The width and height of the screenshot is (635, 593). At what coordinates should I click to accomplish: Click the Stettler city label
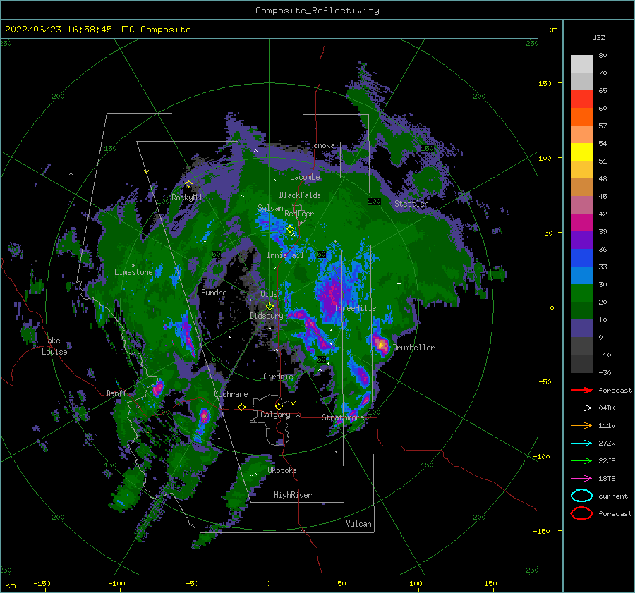411,204
